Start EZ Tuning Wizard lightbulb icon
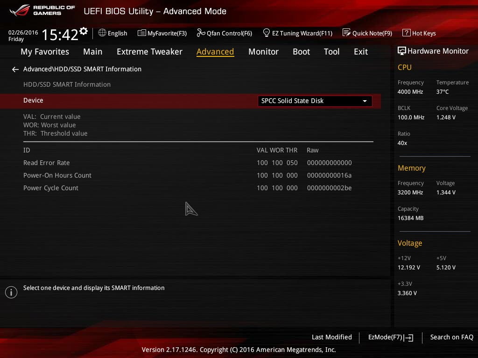 [266, 33]
